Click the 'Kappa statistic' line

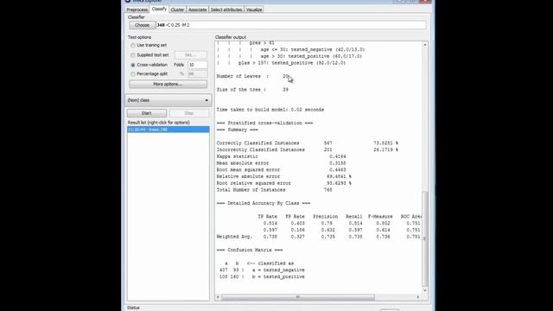point(281,156)
